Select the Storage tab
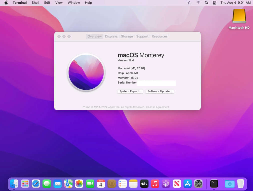The width and height of the screenshot is (253, 191). tap(127, 36)
